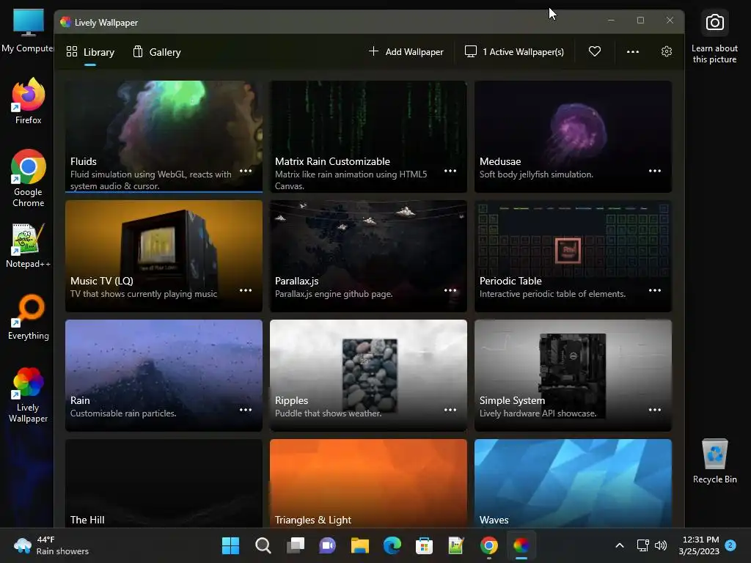
Task: Minimize the Lively Wallpaper window
Action: (x=611, y=20)
